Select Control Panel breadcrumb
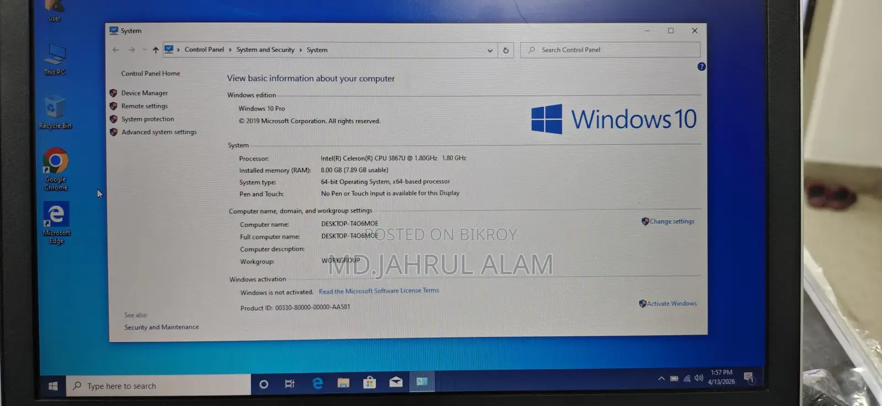 pyautogui.click(x=204, y=50)
